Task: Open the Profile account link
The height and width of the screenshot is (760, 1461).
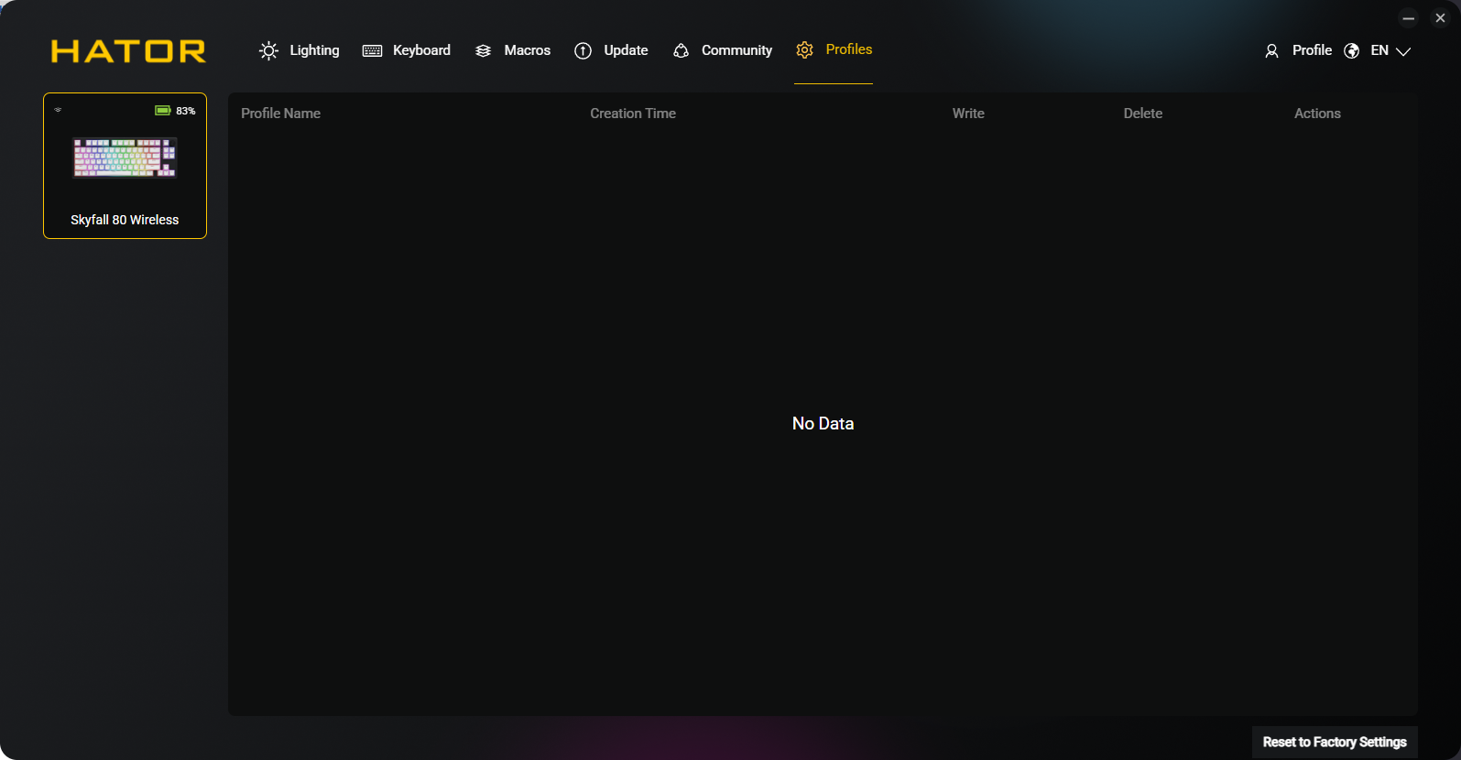Action: [x=1312, y=50]
